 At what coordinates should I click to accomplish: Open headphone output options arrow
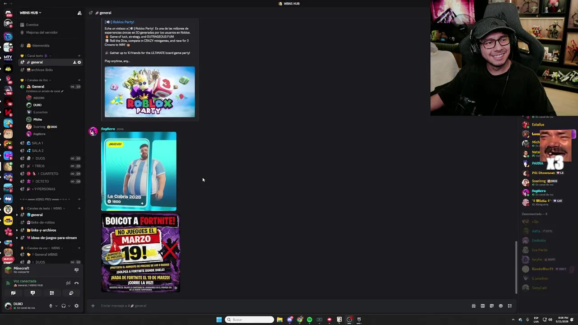pos(69,306)
